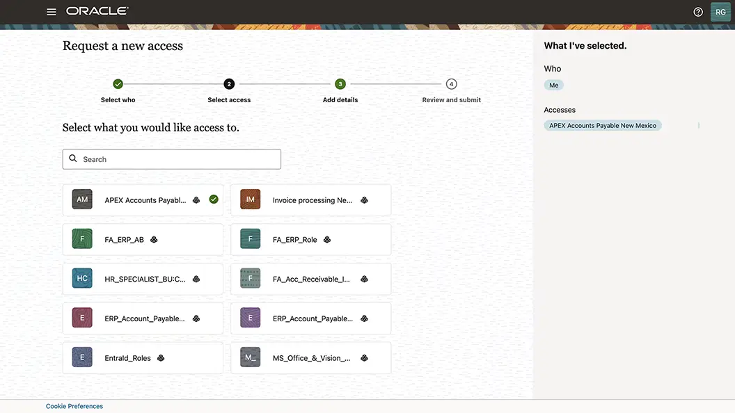Click the Search input field

(171, 159)
